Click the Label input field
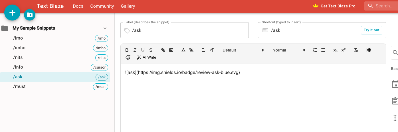The height and width of the screenshot is (132, 398). [185, 30]
